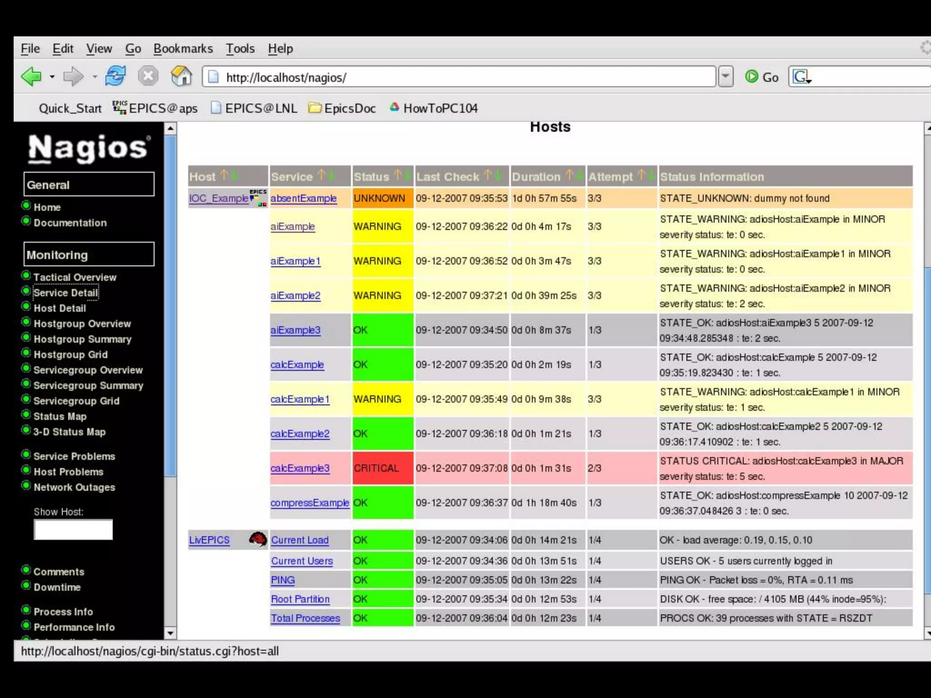Viewport: 931px width, 698px height.
Task: Open the URL history dropdown arrow
Action: coord(726,76)
